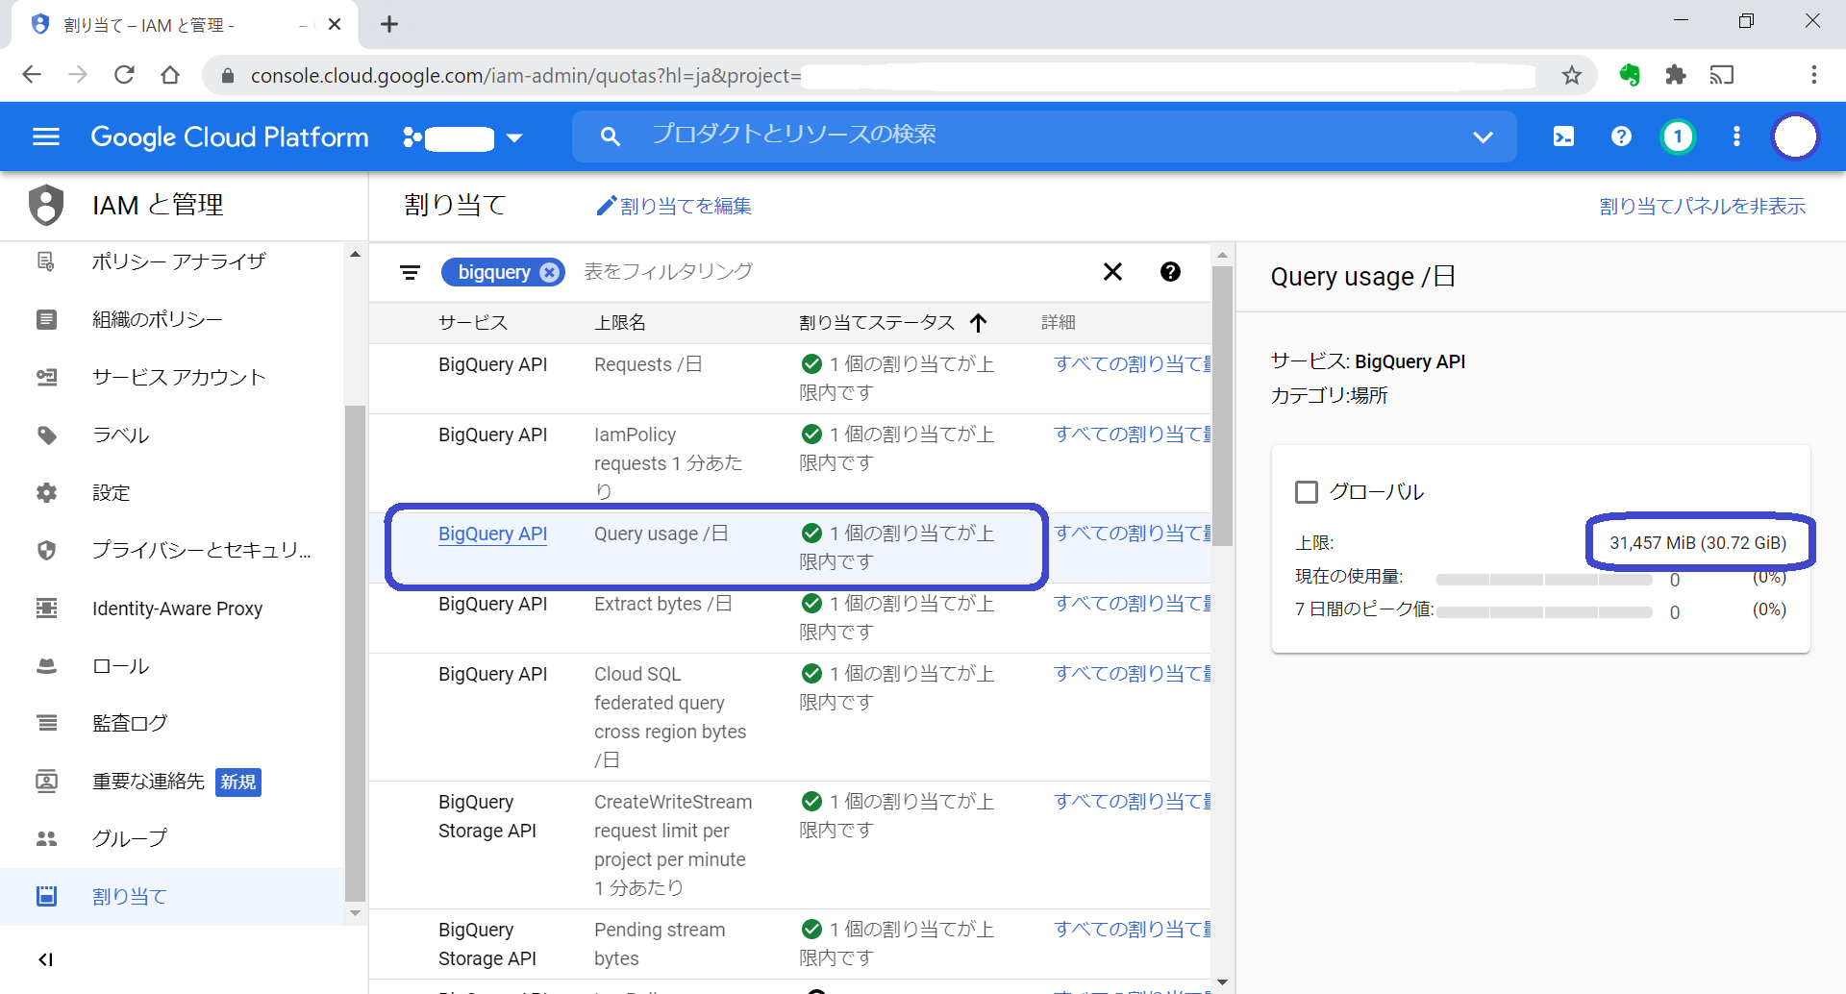Remove the bigquery filter chip
Image resolution: width=1846 pixels, height=994 pixels.
coord(549,272)
